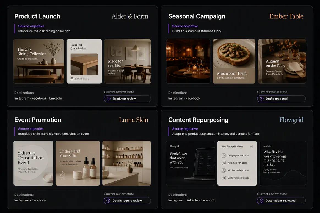Click Source objective label in Content Repurposing

(185, 129)
